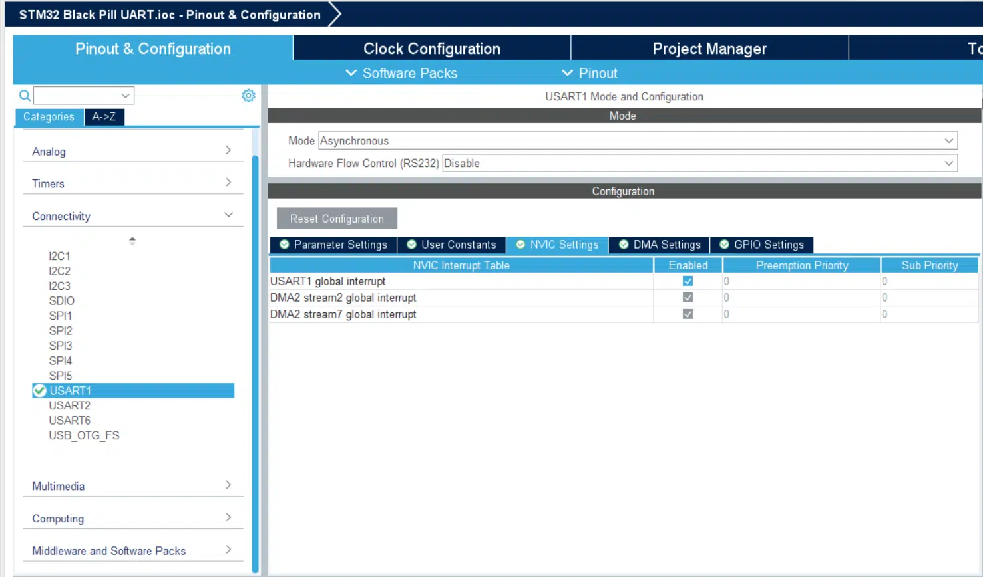Open the User Constants tab

coord(452,245)
